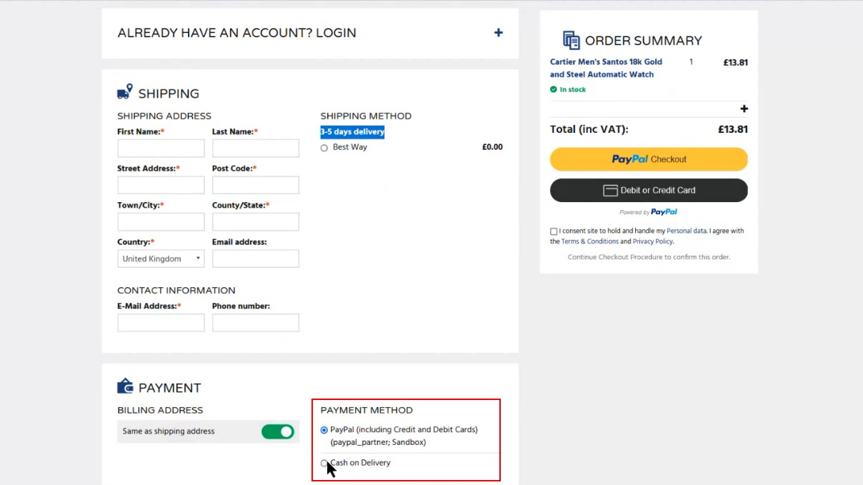The height and width of the screenshot is (485, 863).
Task: Tick the personal data consent checkbox
Action: pos(554,231)
